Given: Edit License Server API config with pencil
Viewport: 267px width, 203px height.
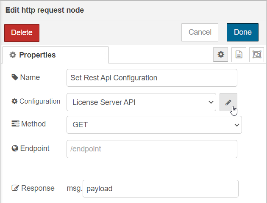Looking at the screenshot, I should [228, 102].
